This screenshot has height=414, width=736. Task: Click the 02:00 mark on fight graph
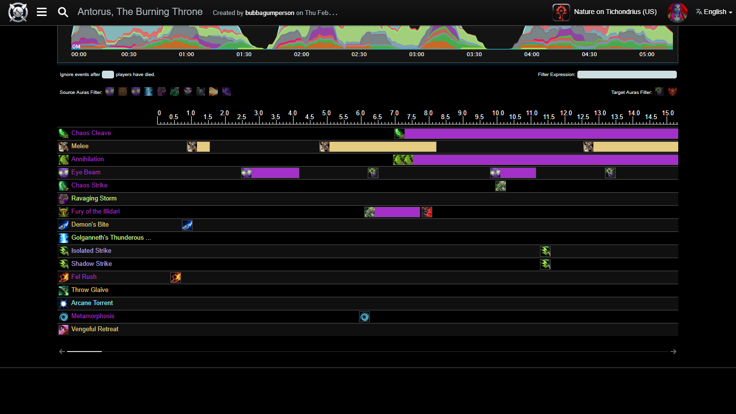tap(301, 54)
